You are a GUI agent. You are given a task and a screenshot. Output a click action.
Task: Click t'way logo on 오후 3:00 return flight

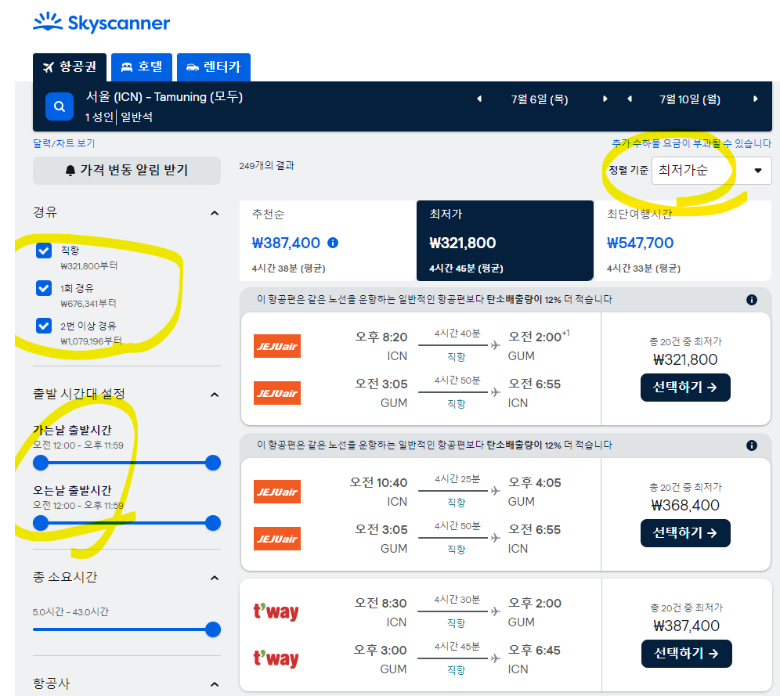point(276,658)
